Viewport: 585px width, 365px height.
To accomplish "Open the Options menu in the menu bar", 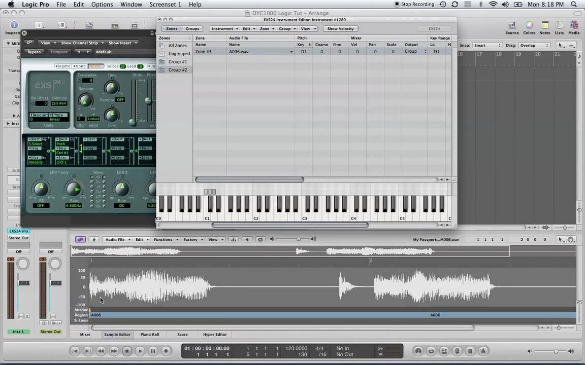I will (x=102, y=5).
